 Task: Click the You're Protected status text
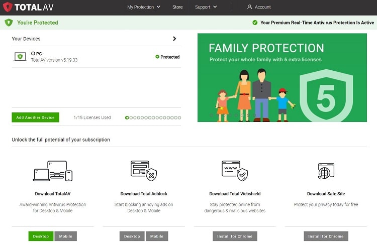coord(38,23)
